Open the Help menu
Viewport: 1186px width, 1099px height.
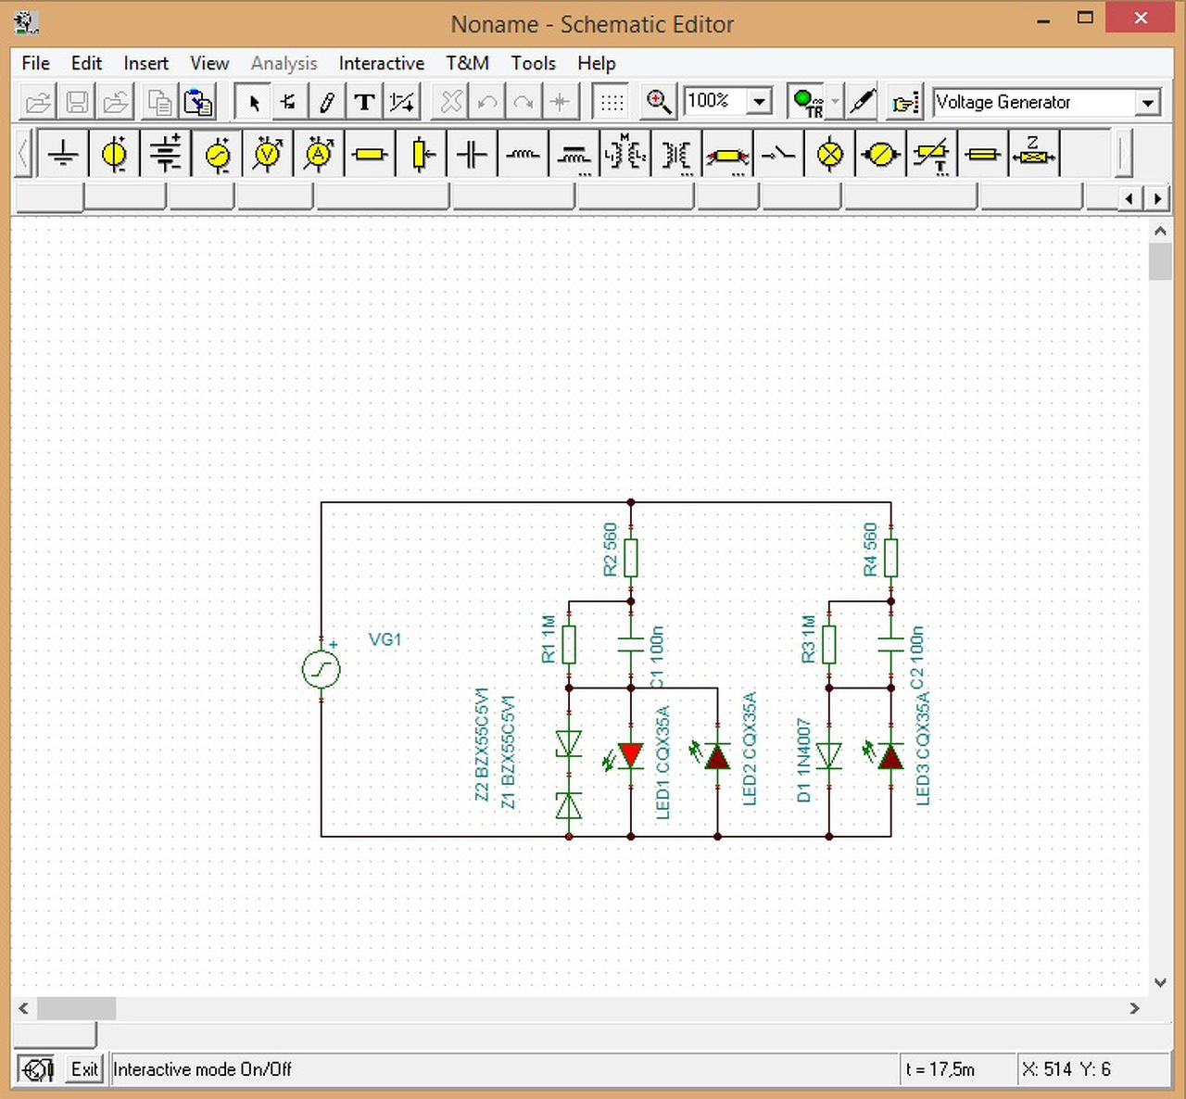pos(597,63)
